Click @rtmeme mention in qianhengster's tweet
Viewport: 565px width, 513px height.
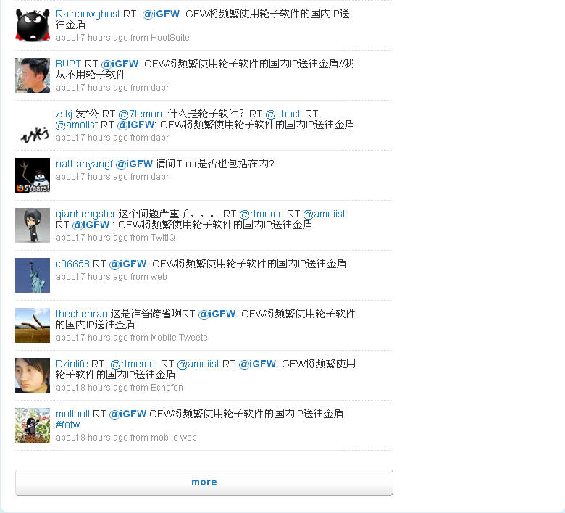click(x=261, y=214)
